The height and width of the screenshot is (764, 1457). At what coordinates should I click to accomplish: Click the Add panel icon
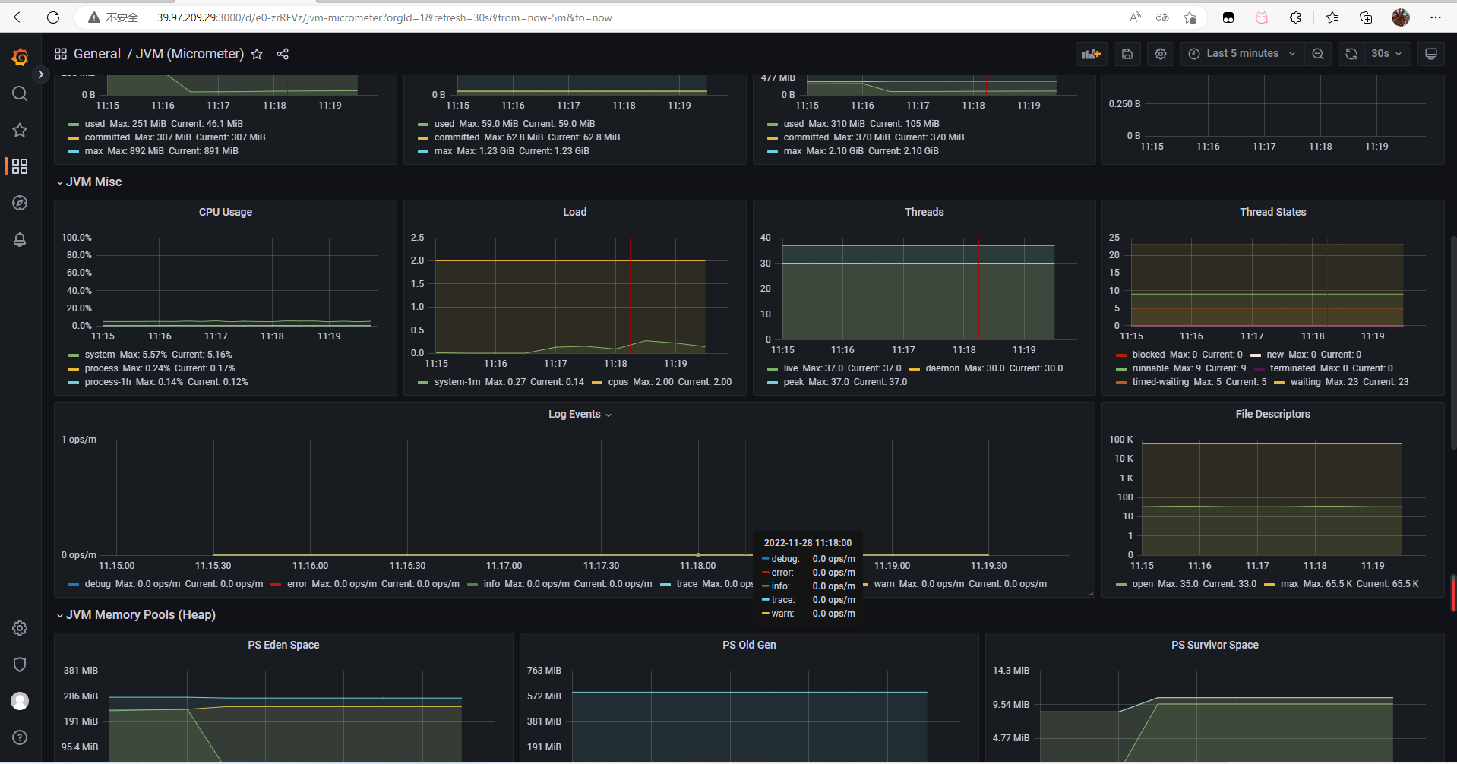pyautogui.click(x=1092, y=54)
